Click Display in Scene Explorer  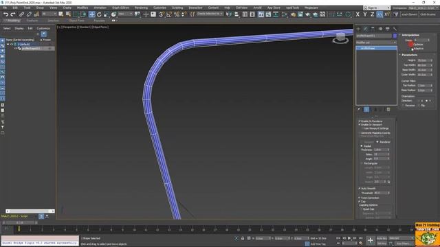pos(19,28)
